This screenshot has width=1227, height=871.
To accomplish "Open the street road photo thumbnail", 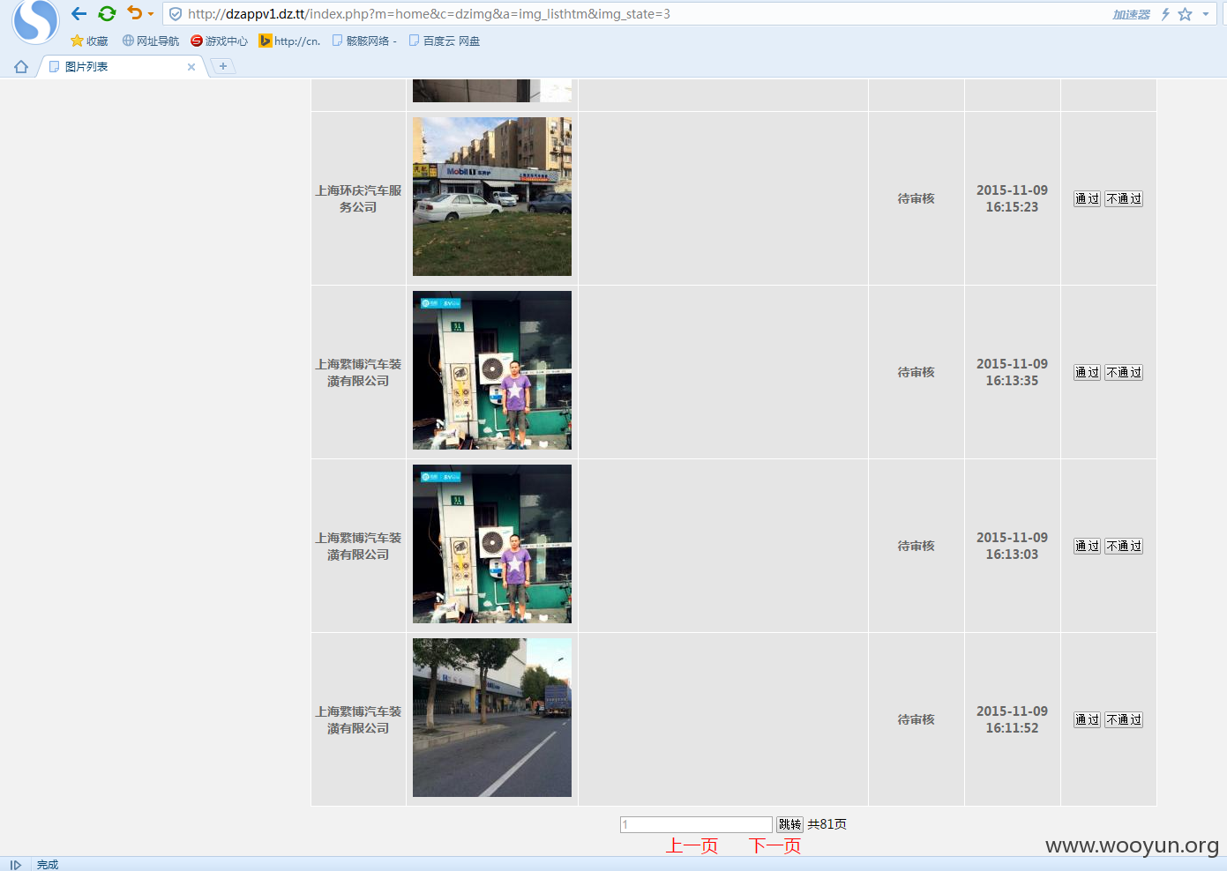I will pos(492,718).
